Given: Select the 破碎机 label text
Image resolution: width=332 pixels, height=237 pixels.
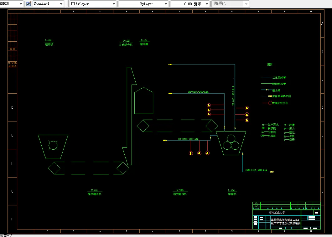Looking at the screenshot, I should coord(49,44).
